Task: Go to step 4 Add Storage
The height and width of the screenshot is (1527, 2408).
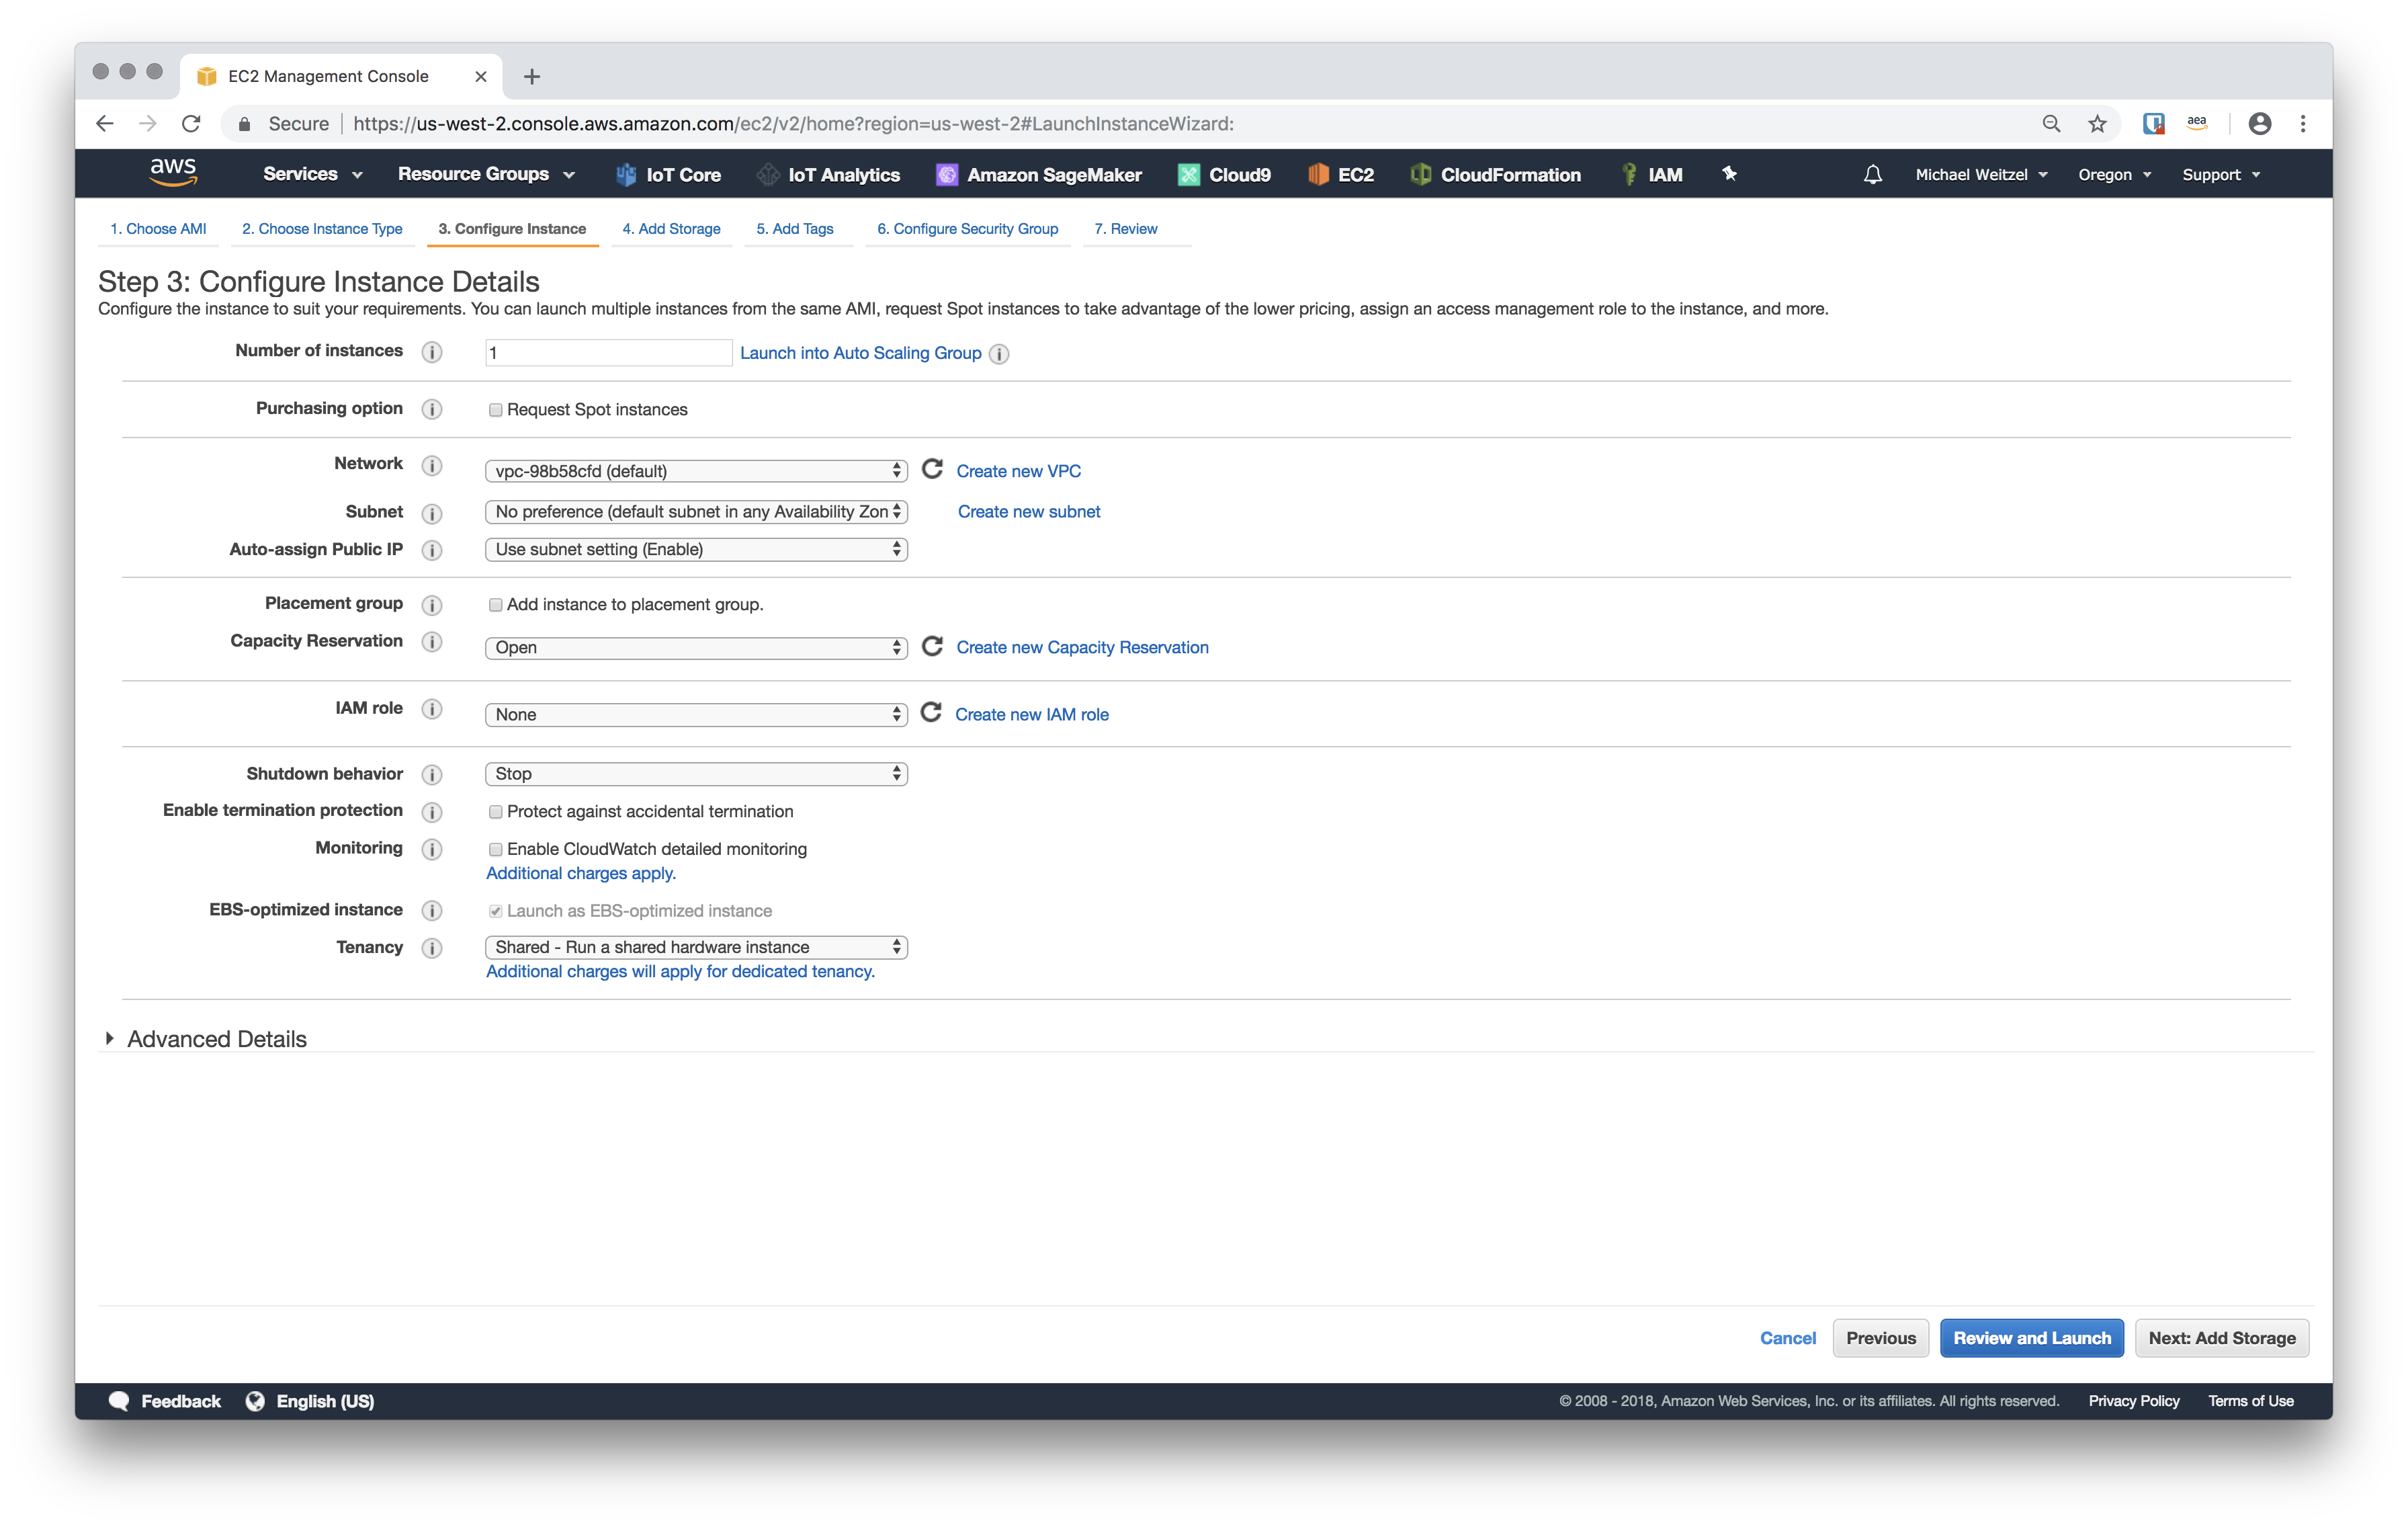Action: point(671,228)
